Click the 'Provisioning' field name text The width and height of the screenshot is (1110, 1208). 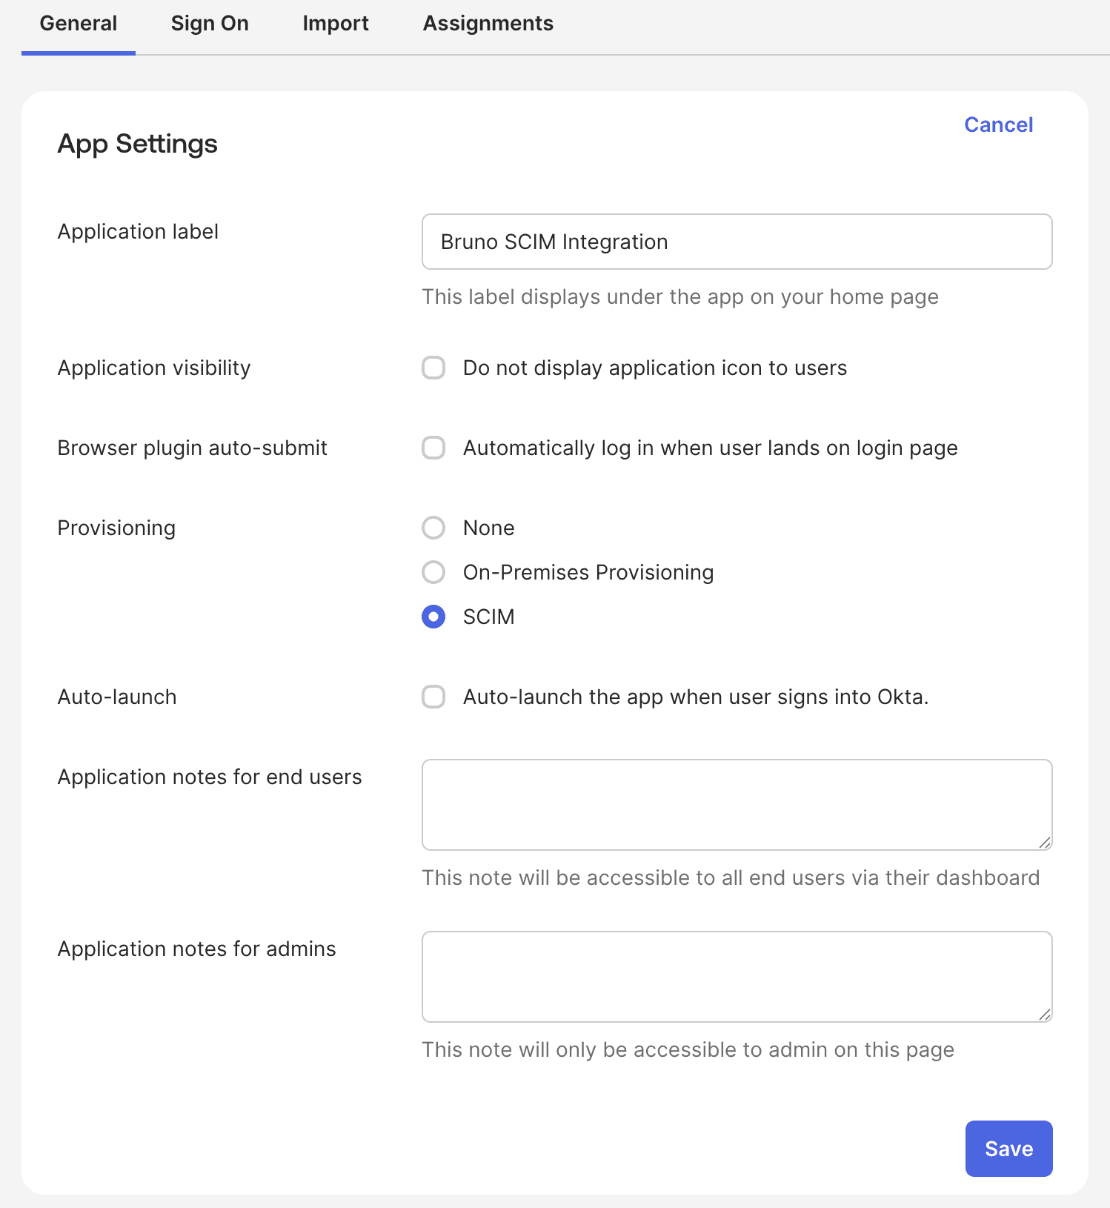pyautogui.click(x=116, y=528)
